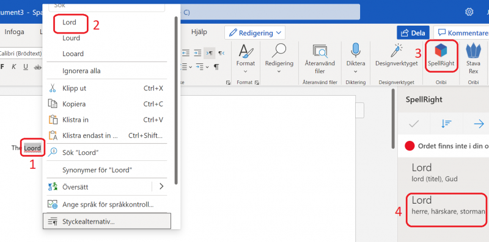Open the special indent dropdown arrow
Image resolution: width=489 pixels, height=242 pixels.
[207, 66]
